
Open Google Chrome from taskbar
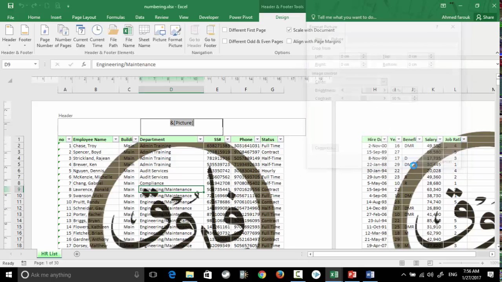click(262, 275)
